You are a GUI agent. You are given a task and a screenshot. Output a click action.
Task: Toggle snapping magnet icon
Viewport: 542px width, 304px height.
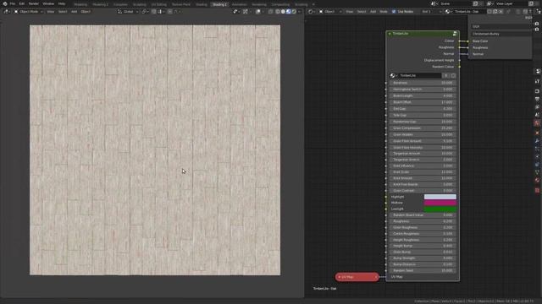(154, 11)
